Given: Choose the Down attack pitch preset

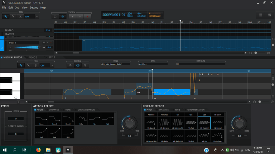Looking at the screenshot, I should pyautogui.click(x=41, y=119).
